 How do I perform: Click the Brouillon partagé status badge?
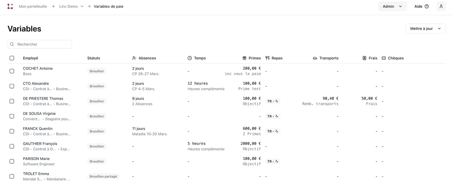click(x=103, y=176)
